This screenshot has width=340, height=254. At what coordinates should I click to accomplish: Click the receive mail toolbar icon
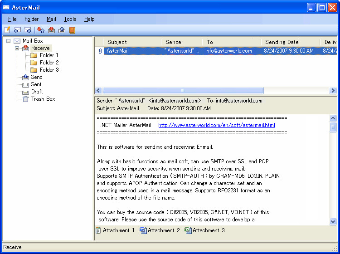click(51, 30)
